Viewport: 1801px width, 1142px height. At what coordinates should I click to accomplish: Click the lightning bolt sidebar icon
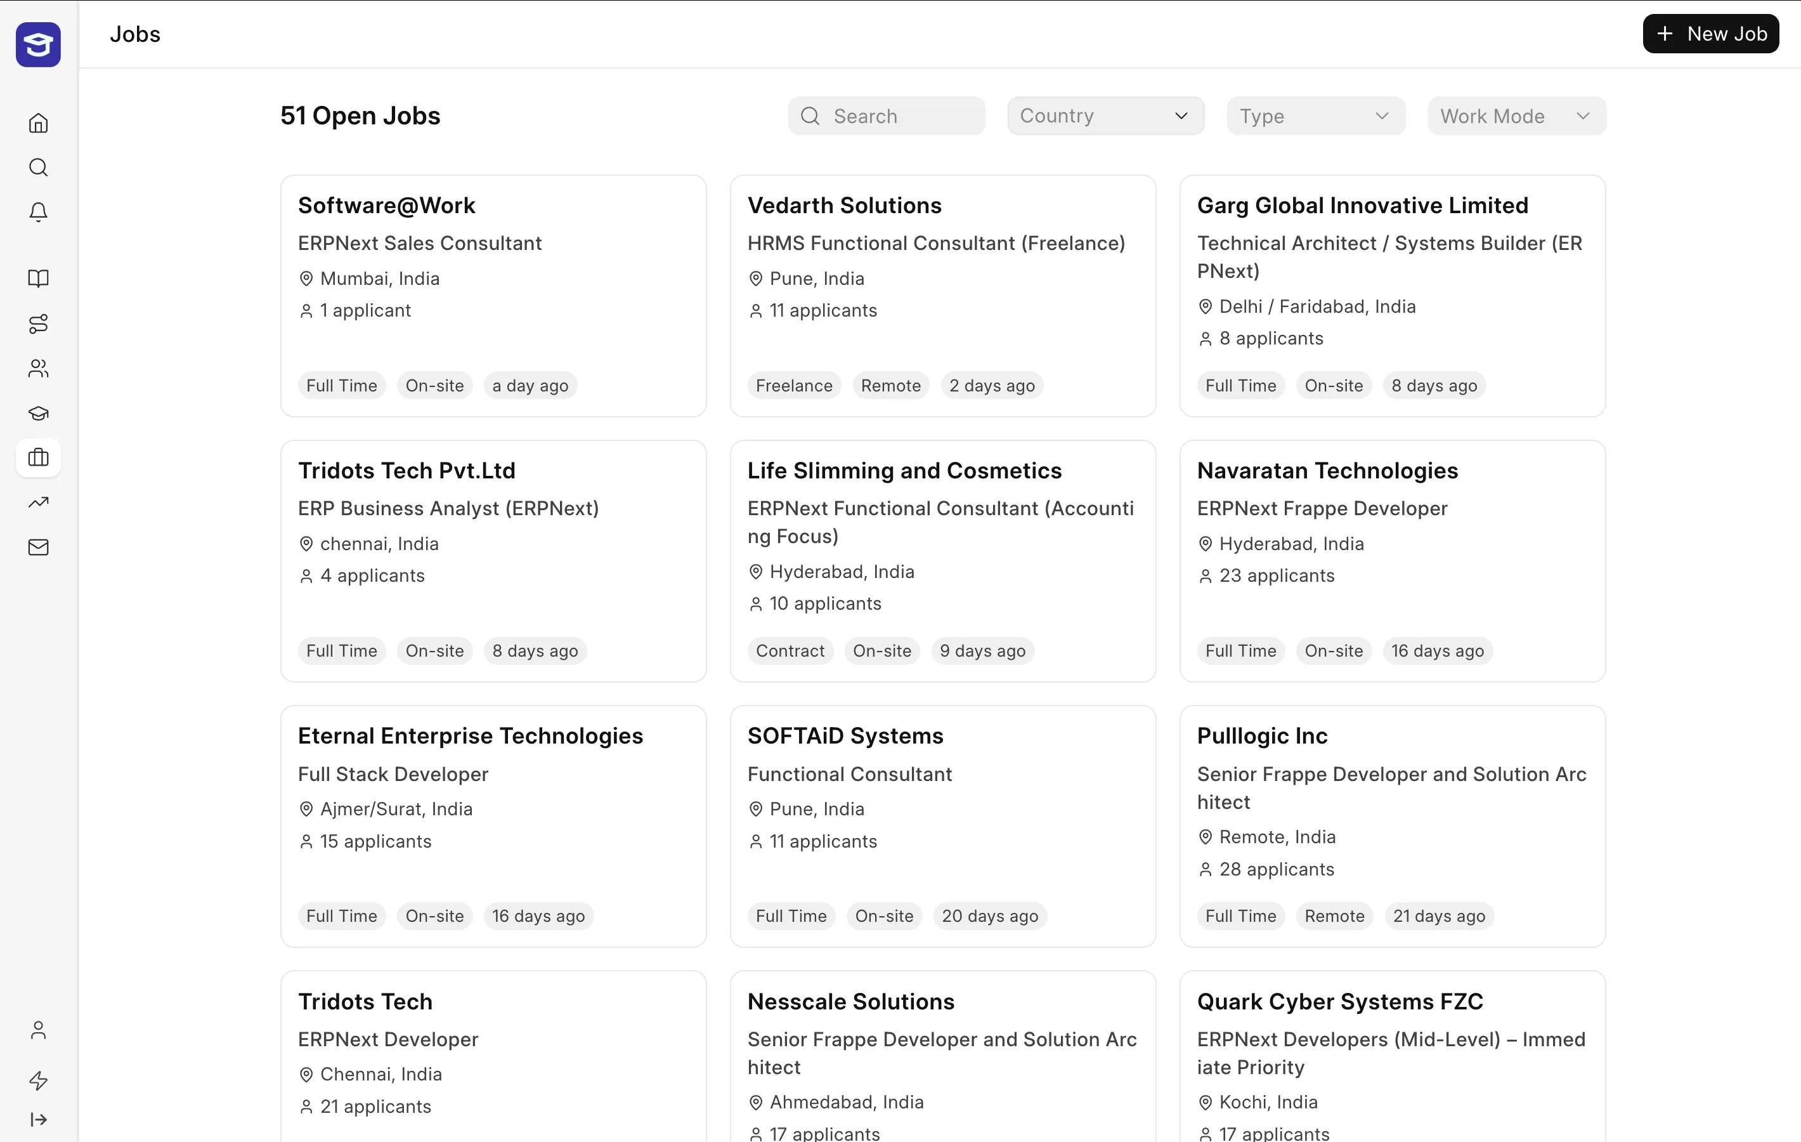point(38,1080)
